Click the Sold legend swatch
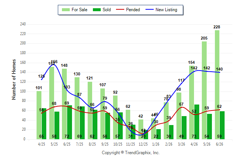Screen dimensions: 241x162 coord(97,10)
